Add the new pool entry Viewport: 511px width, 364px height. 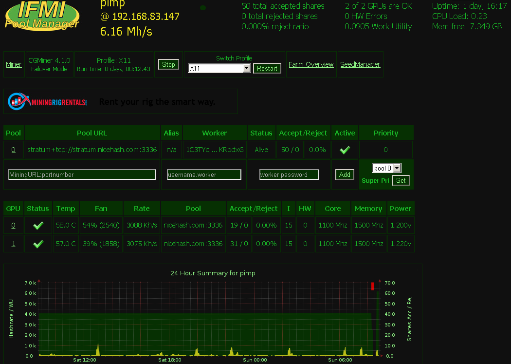(x=345, y=174)
